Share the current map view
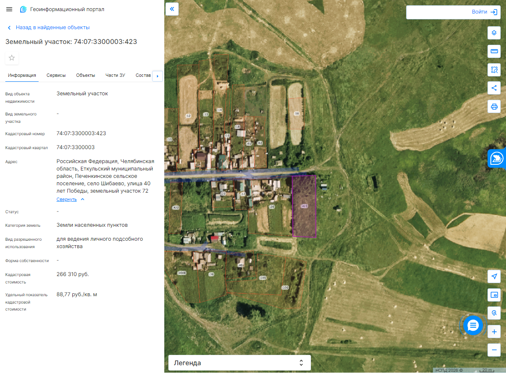 (x=494, y=88)
